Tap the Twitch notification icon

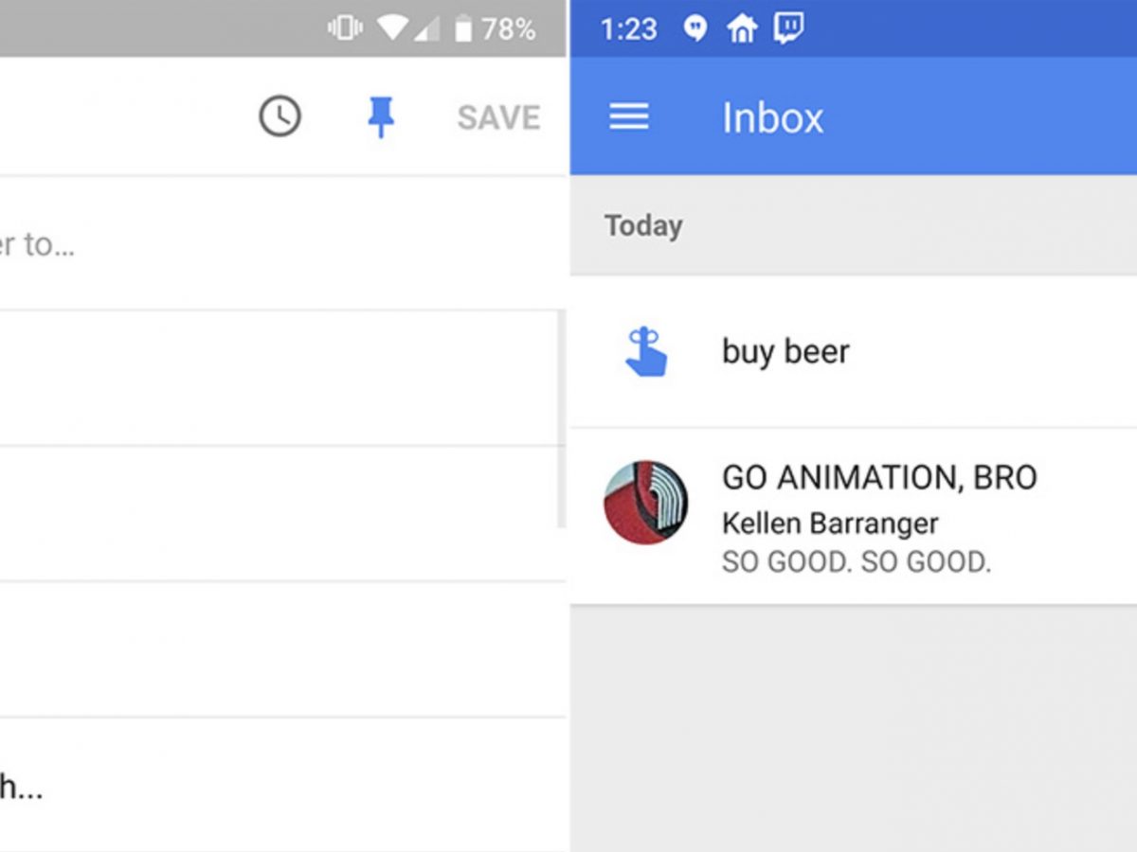tap(788, 28)
